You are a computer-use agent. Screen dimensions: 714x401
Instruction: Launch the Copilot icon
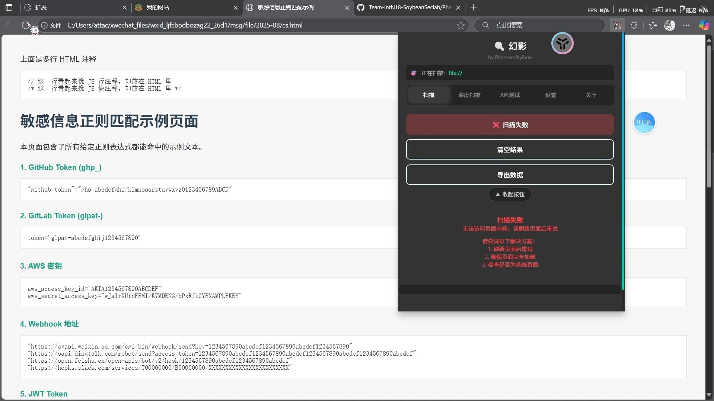[704, 25]
